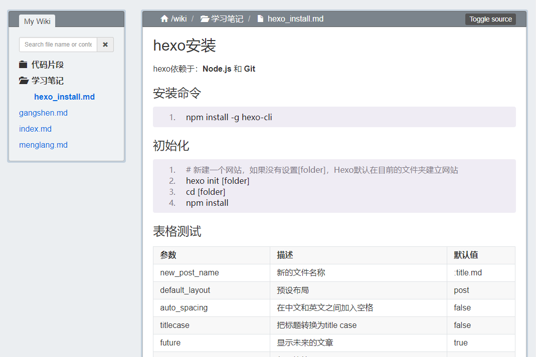Clear search with the X button
The height and width of the screenshot is (357, 536).
pos(105,45)
